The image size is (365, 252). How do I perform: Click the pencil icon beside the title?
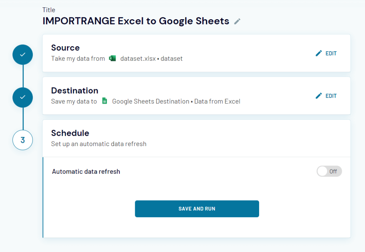pos(237,21)
